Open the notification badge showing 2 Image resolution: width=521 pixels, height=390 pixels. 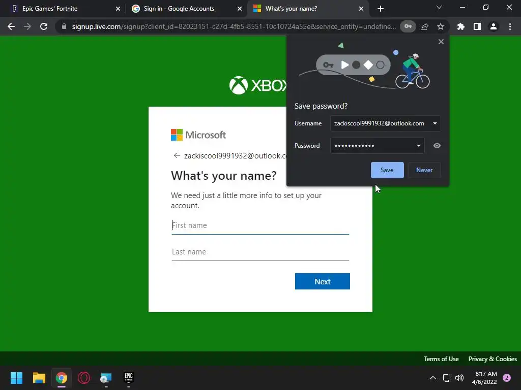click(507, 378)
